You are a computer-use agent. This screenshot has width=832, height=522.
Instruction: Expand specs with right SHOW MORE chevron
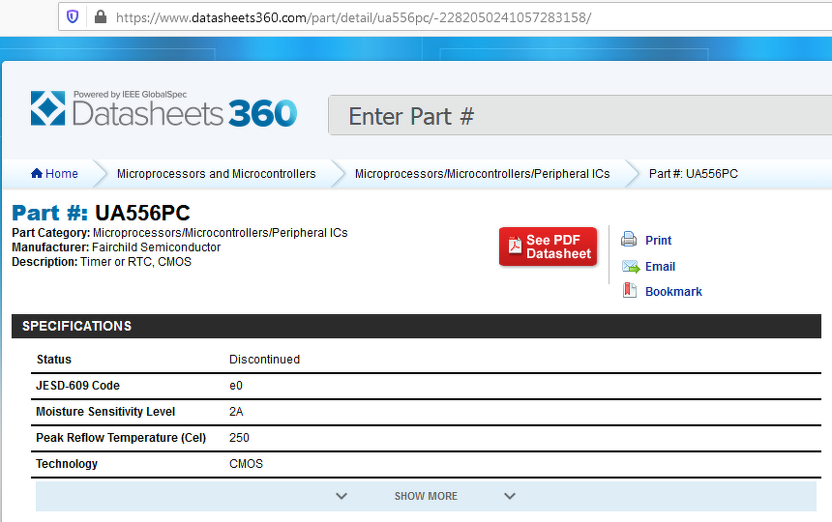coord(510,496)
